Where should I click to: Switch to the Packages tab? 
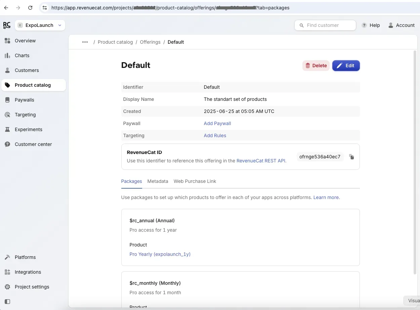[131, 181]
